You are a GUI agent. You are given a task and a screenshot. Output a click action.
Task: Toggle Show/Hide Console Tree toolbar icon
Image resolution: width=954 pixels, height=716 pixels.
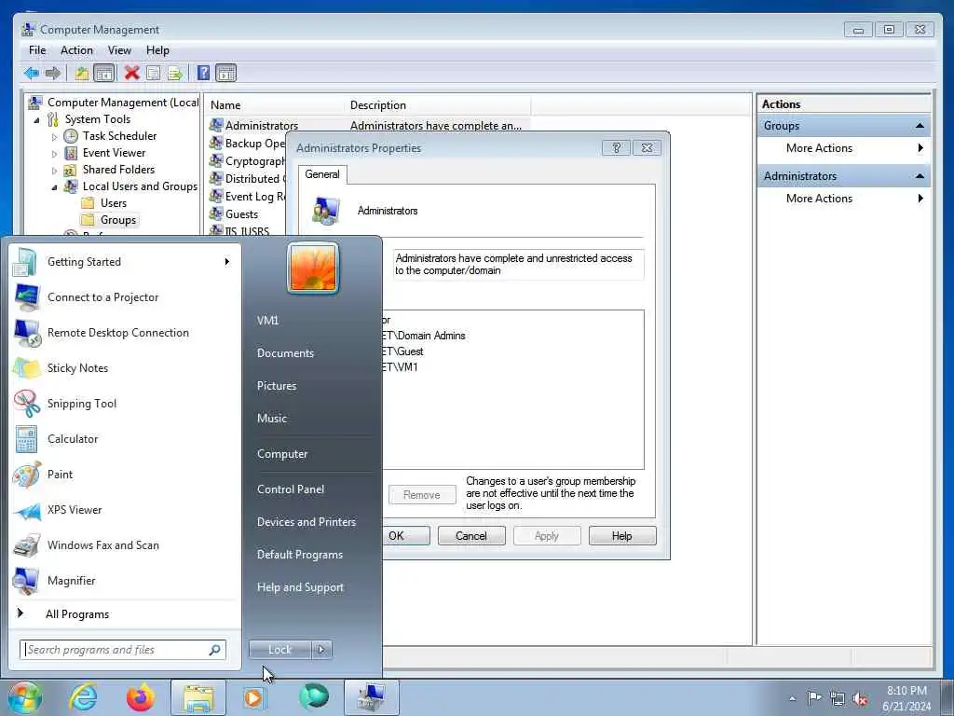coord(104,74)
